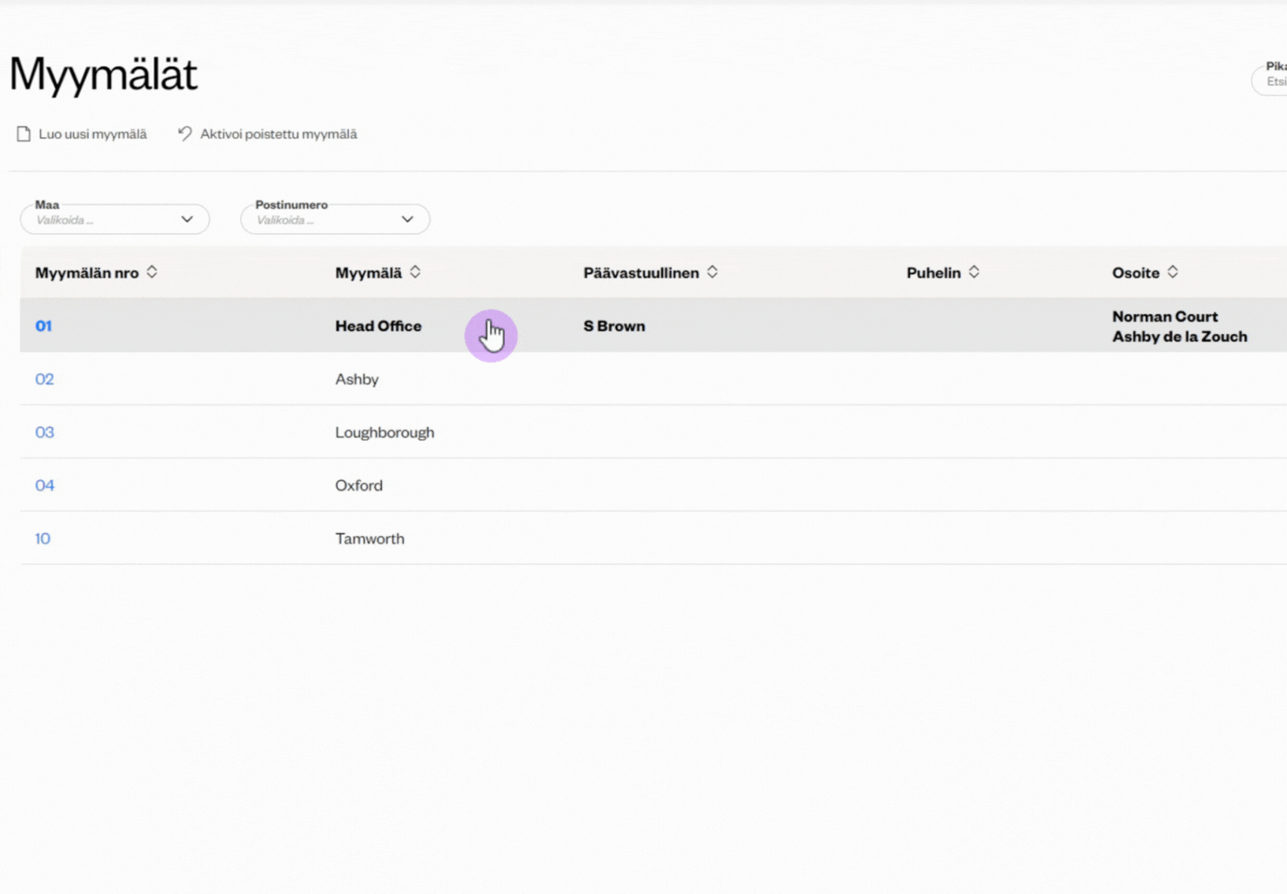Open store number 04 link
Viewport: 1287px width, 894px height.
tap(44, 485)
